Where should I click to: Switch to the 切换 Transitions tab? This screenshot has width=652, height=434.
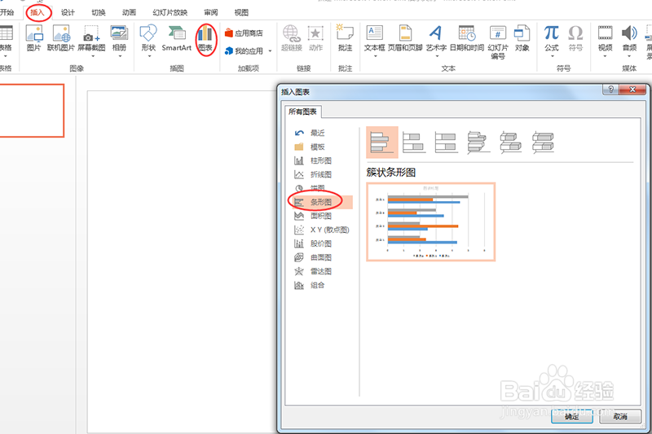pyautogui.click(x=99, y=12)
